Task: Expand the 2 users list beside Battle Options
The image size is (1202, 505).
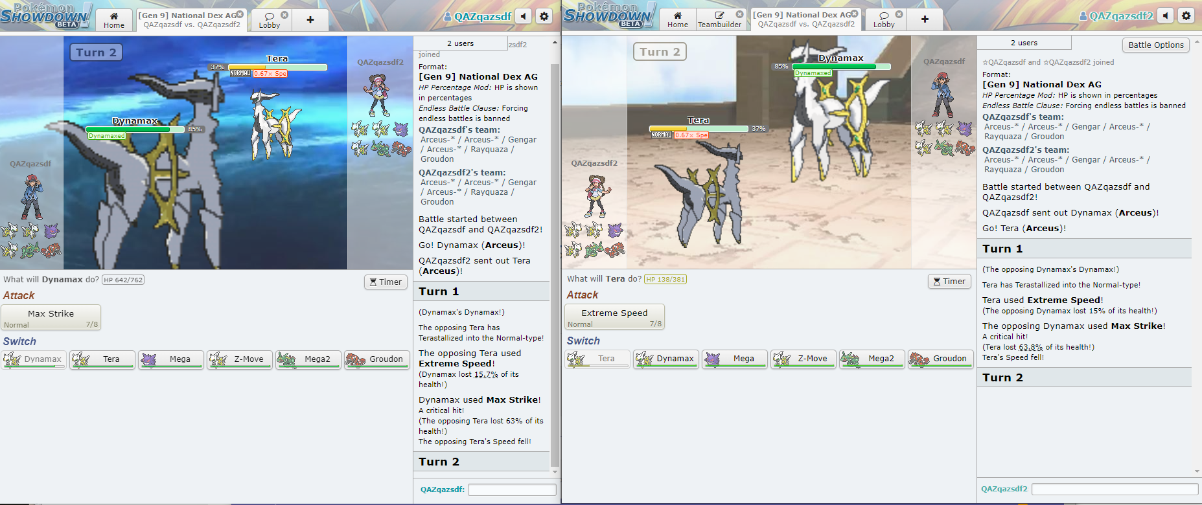Action: pos(1024,43)
